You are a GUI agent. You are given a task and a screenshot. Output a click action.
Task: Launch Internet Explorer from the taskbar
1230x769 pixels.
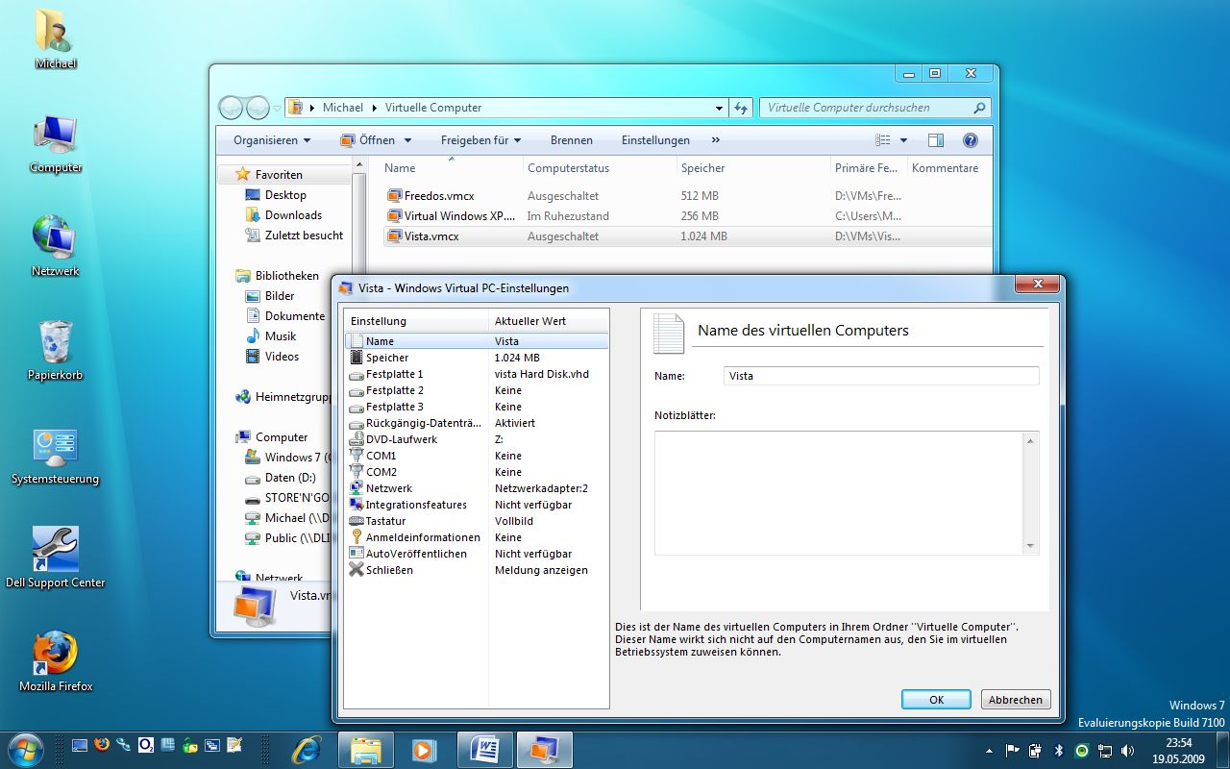point(307,749)
